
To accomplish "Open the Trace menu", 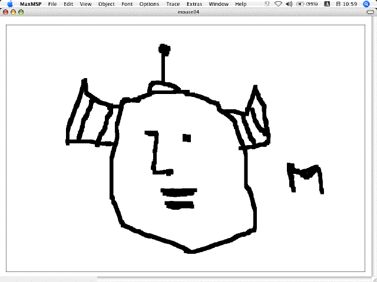I will (173, 4).
